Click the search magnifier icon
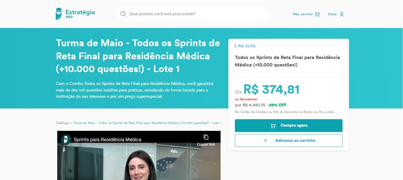The image size is (403, 180). pos(123,14)
